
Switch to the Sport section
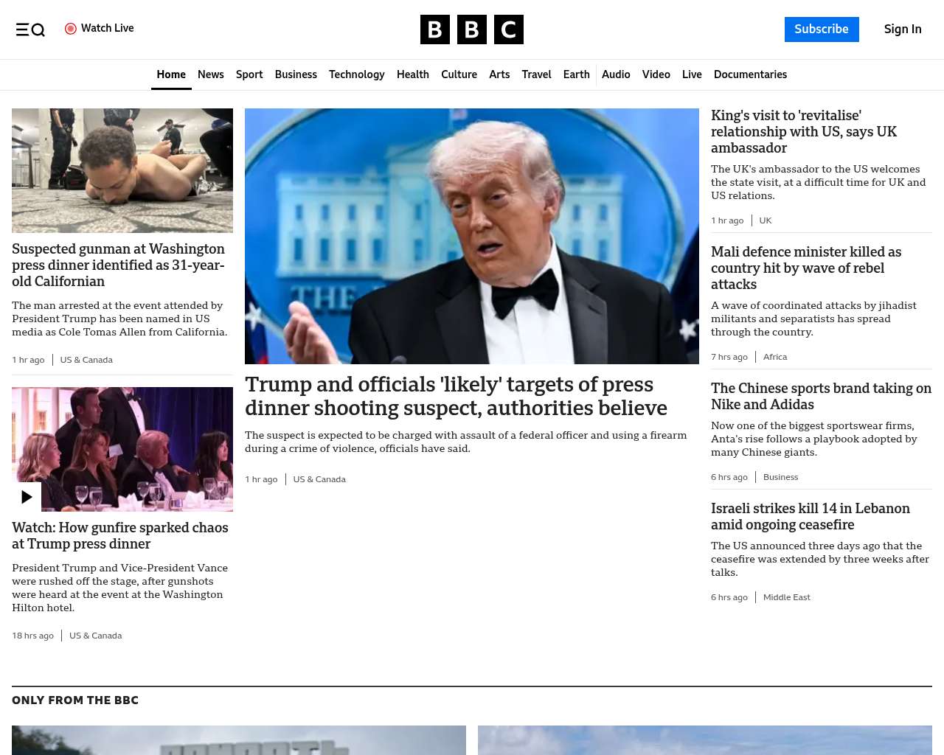(249, 74)
